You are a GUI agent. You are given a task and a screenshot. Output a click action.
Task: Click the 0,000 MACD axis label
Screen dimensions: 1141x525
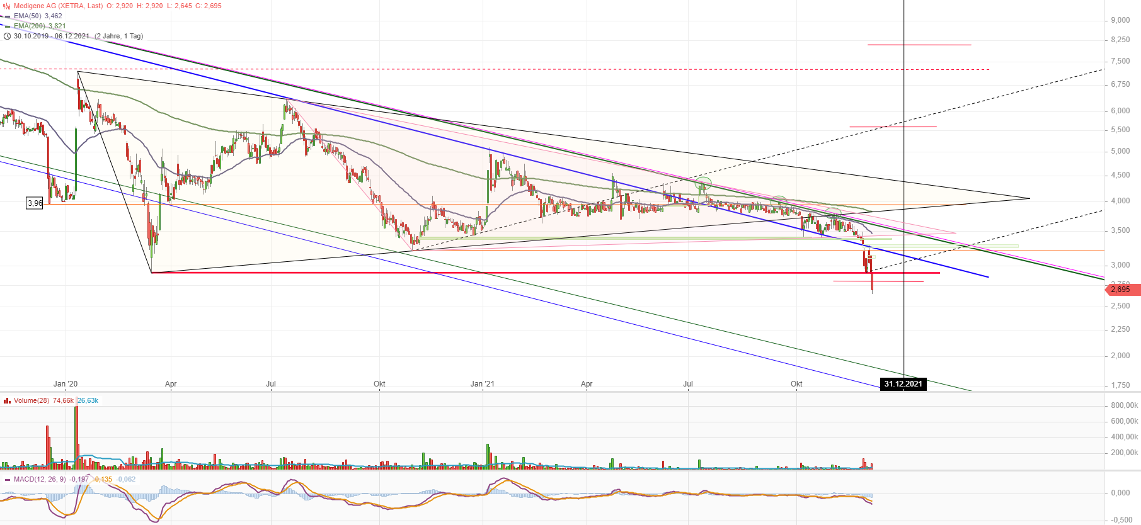coord(1120,493)
